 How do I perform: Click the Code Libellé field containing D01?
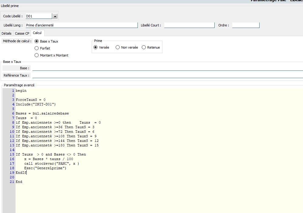click(x=39, y=16)
